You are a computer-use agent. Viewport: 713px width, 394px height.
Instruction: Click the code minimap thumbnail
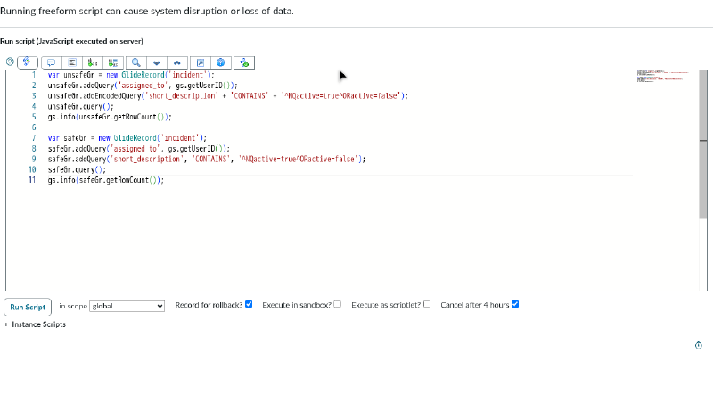pyautogui.click(x=663, y=76)
